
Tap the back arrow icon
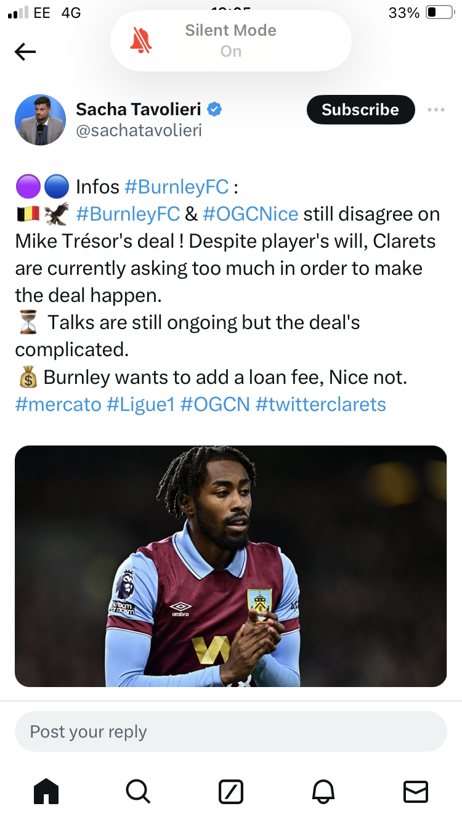25,52
